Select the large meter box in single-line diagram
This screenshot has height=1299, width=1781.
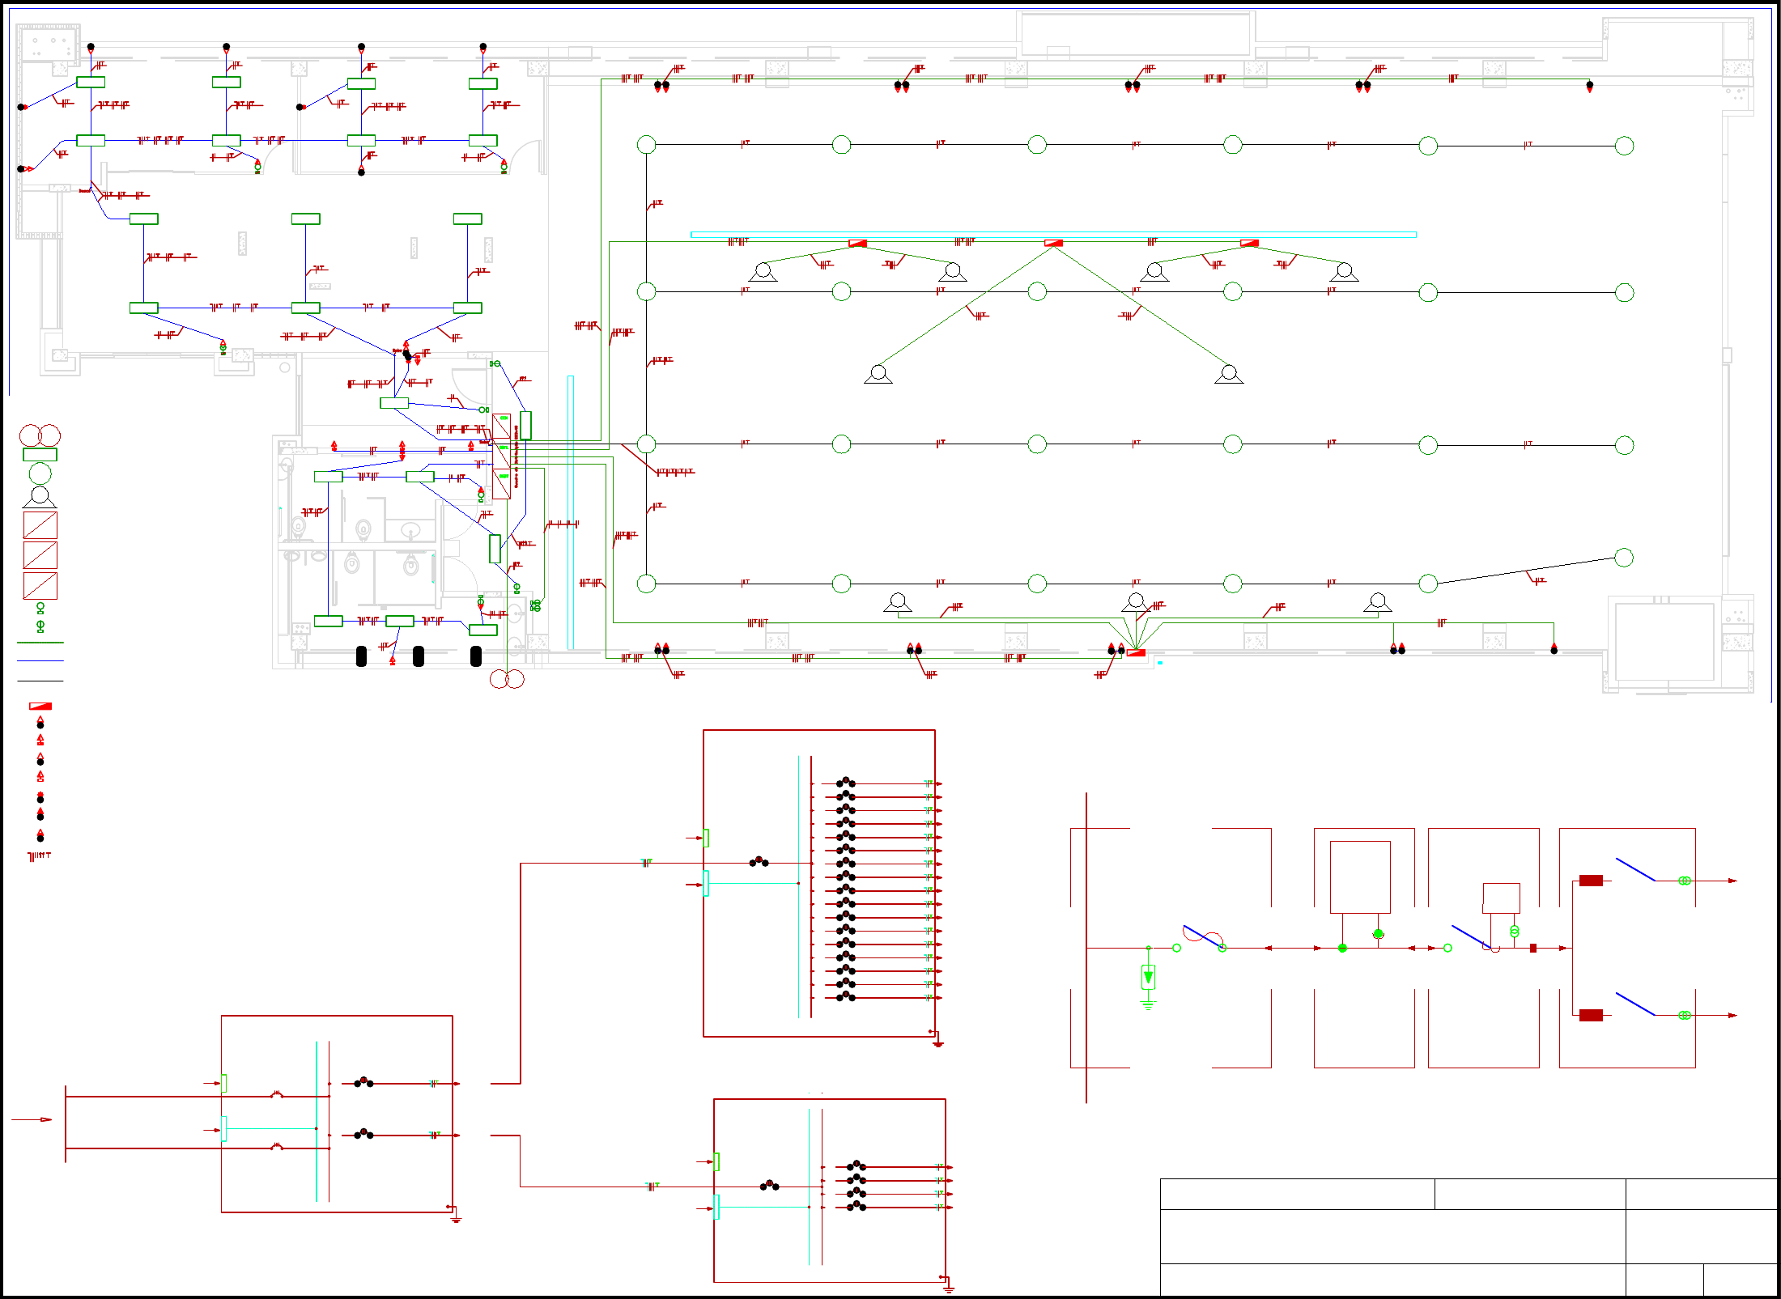click(1360, 877)
